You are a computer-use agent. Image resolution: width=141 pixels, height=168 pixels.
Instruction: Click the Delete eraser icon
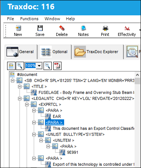[62, 28]
